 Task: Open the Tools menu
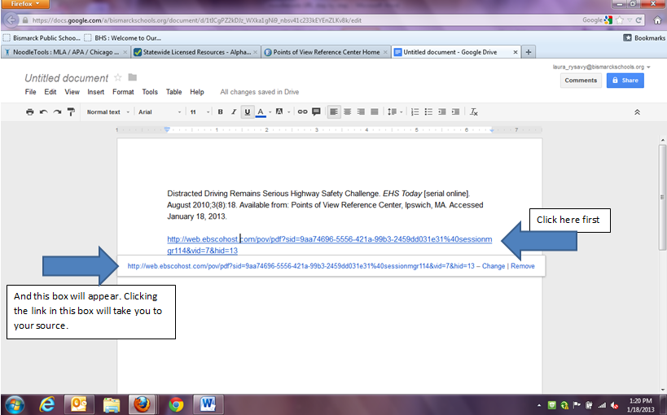point(150,92)
